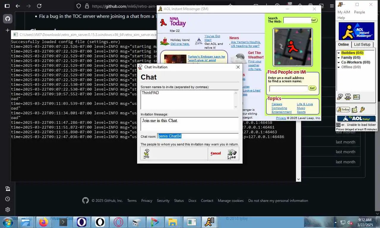Open the Entertainment topic link
Viewport: 380px width, 228px height.
[281, 112]
